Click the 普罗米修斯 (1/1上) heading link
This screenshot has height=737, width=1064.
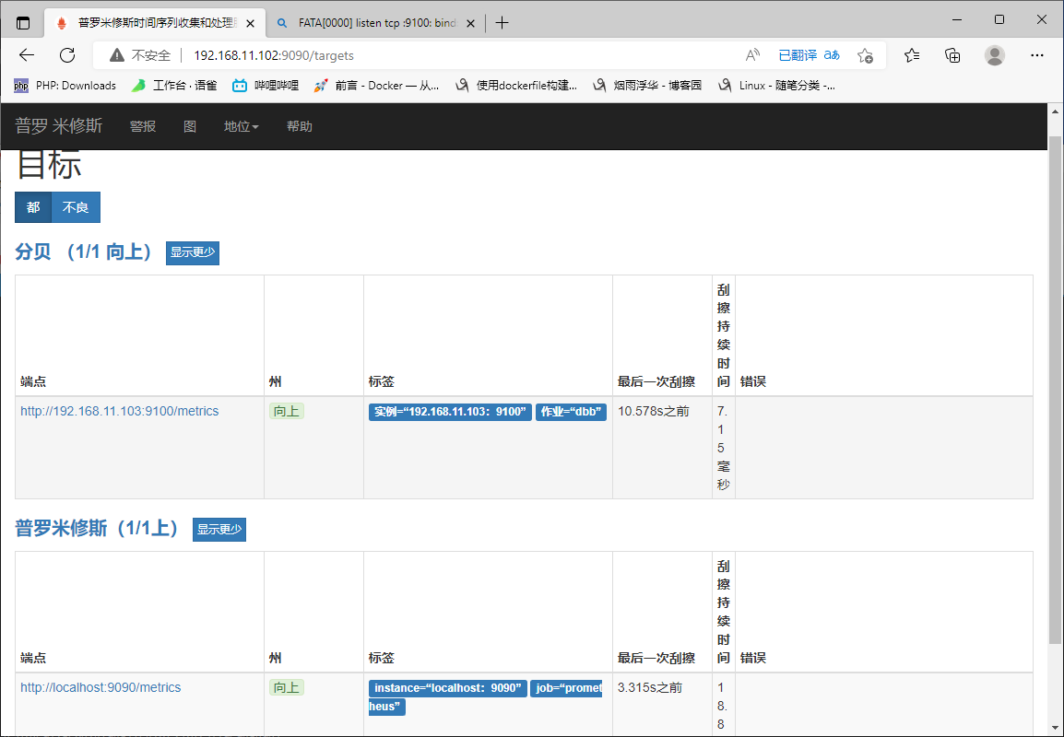click(97, 529)
